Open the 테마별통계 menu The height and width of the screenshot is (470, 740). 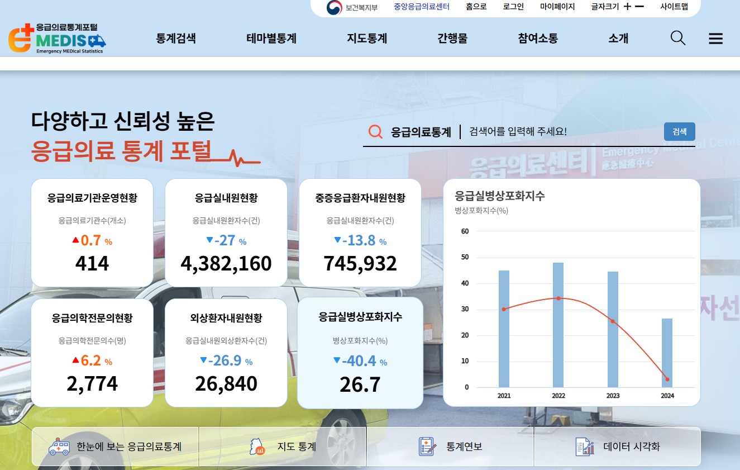pos(271,39)
